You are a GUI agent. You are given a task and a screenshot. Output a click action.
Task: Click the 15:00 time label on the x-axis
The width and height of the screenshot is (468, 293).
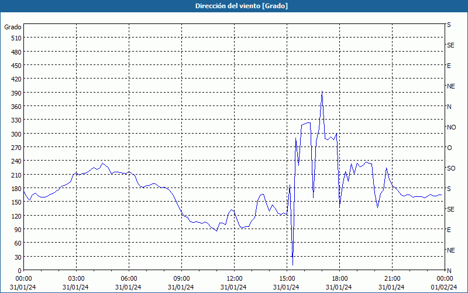click(x=287, y=279)
